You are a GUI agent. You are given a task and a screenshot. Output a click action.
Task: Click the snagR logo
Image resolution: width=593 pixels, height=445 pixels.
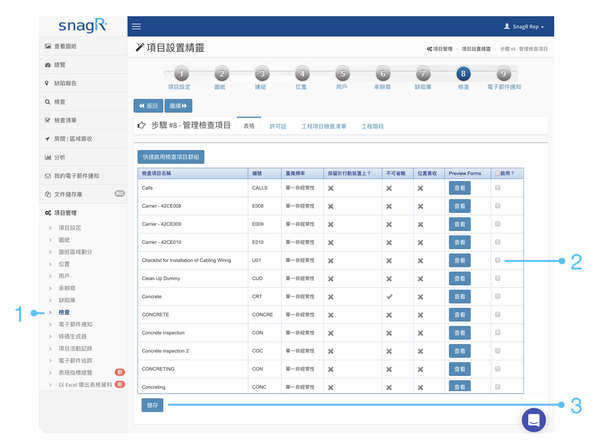tap(83, 25)
